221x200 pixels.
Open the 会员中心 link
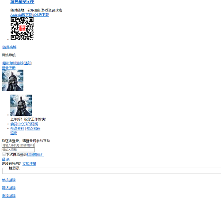[x=17, y=124]
